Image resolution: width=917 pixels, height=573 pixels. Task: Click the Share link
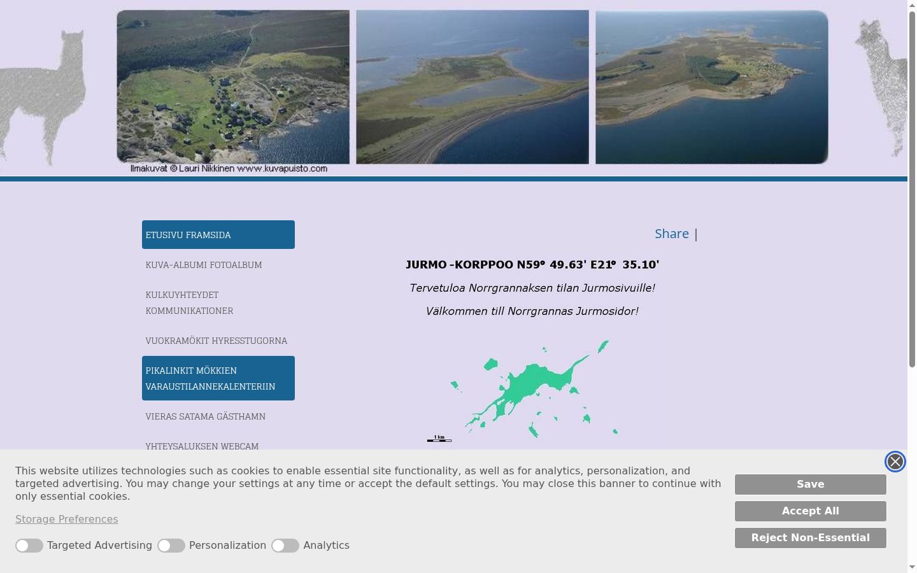coord(672,234)
